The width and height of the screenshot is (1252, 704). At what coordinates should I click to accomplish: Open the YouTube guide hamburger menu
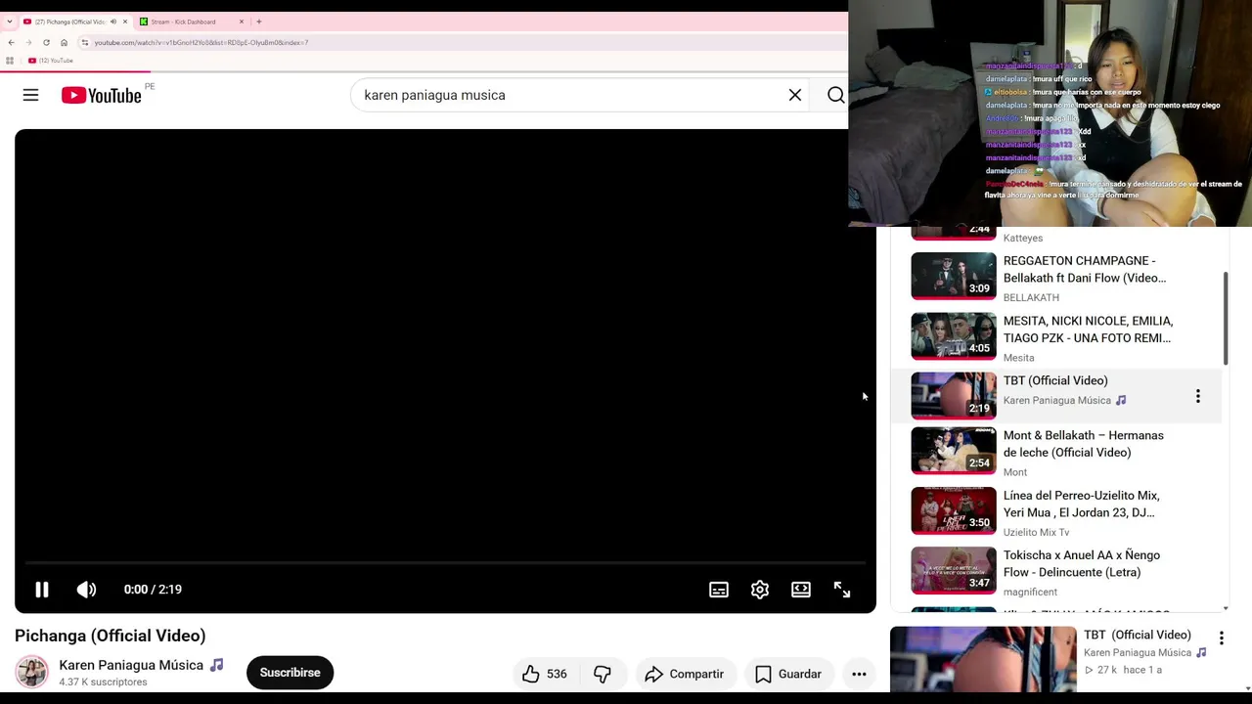30,95
